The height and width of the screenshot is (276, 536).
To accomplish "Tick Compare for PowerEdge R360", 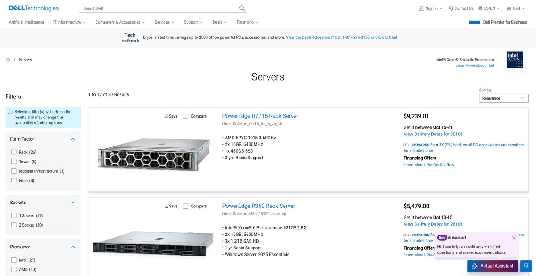I will pos(185,206).
